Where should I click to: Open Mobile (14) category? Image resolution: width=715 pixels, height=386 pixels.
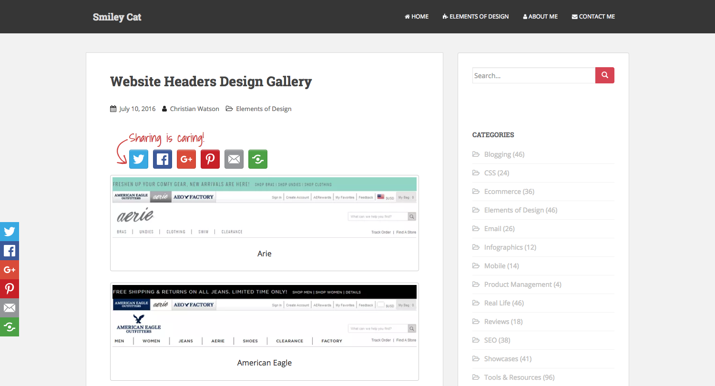tap(501, 266)
